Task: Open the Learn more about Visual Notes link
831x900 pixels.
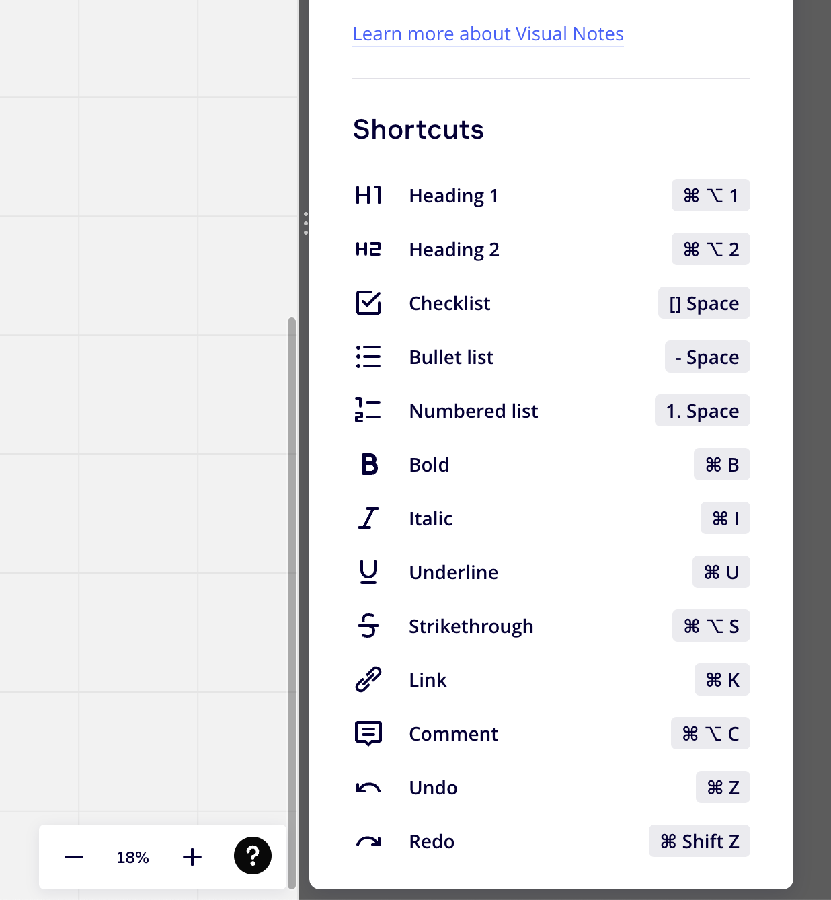Action: (488, 34)
